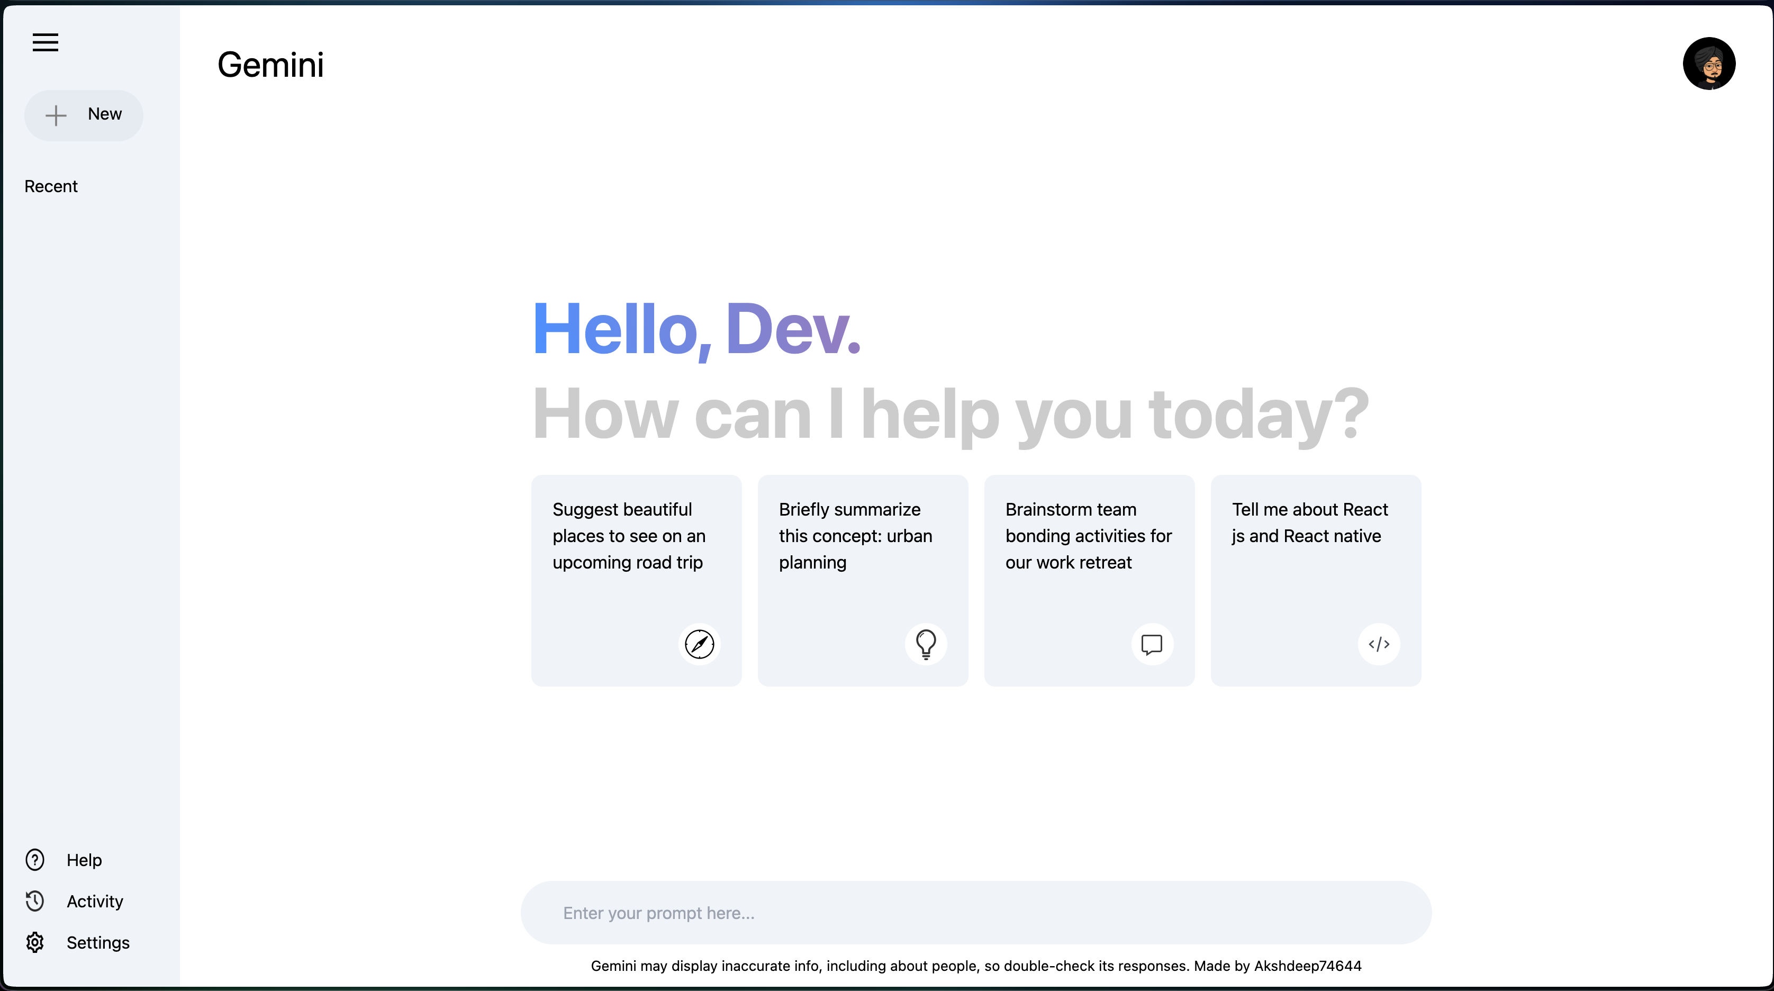Image resolution: width=1774 pixels, height=991 pixels.
Task: Click the plus icon for new chat
Action: [x=56, y=115]
